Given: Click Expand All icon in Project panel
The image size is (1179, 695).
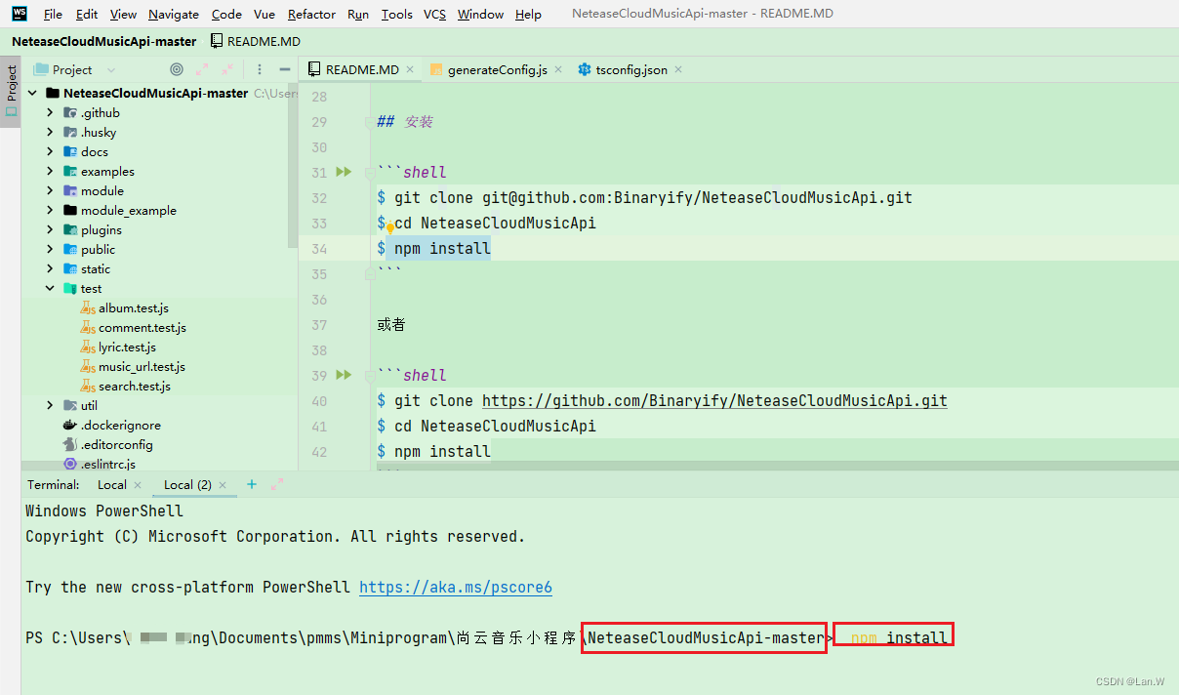Looking at the screenshot, I should coord(202,69).
